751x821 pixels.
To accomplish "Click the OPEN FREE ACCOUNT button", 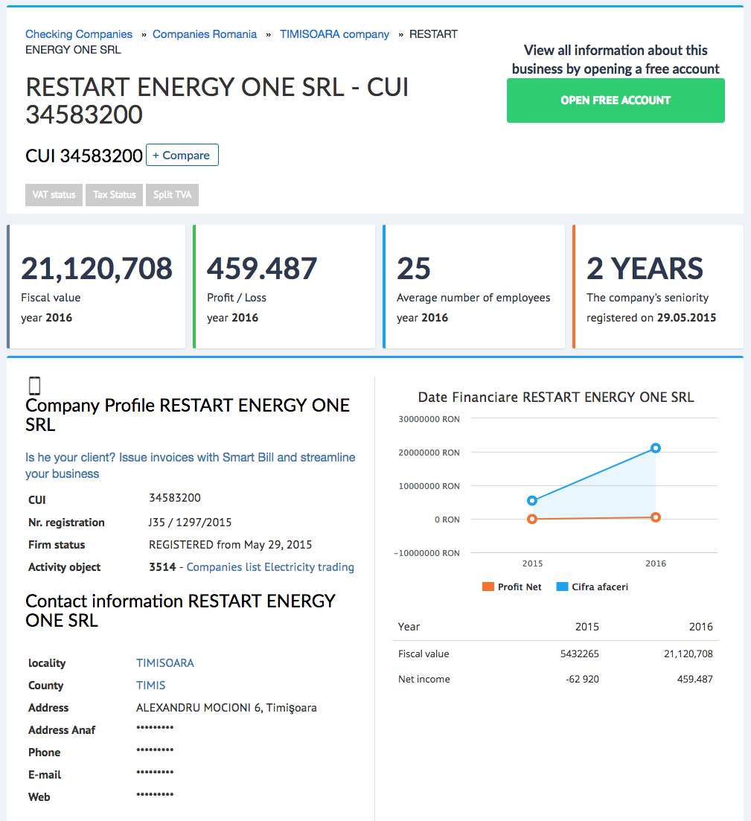I will click(616, 100).
